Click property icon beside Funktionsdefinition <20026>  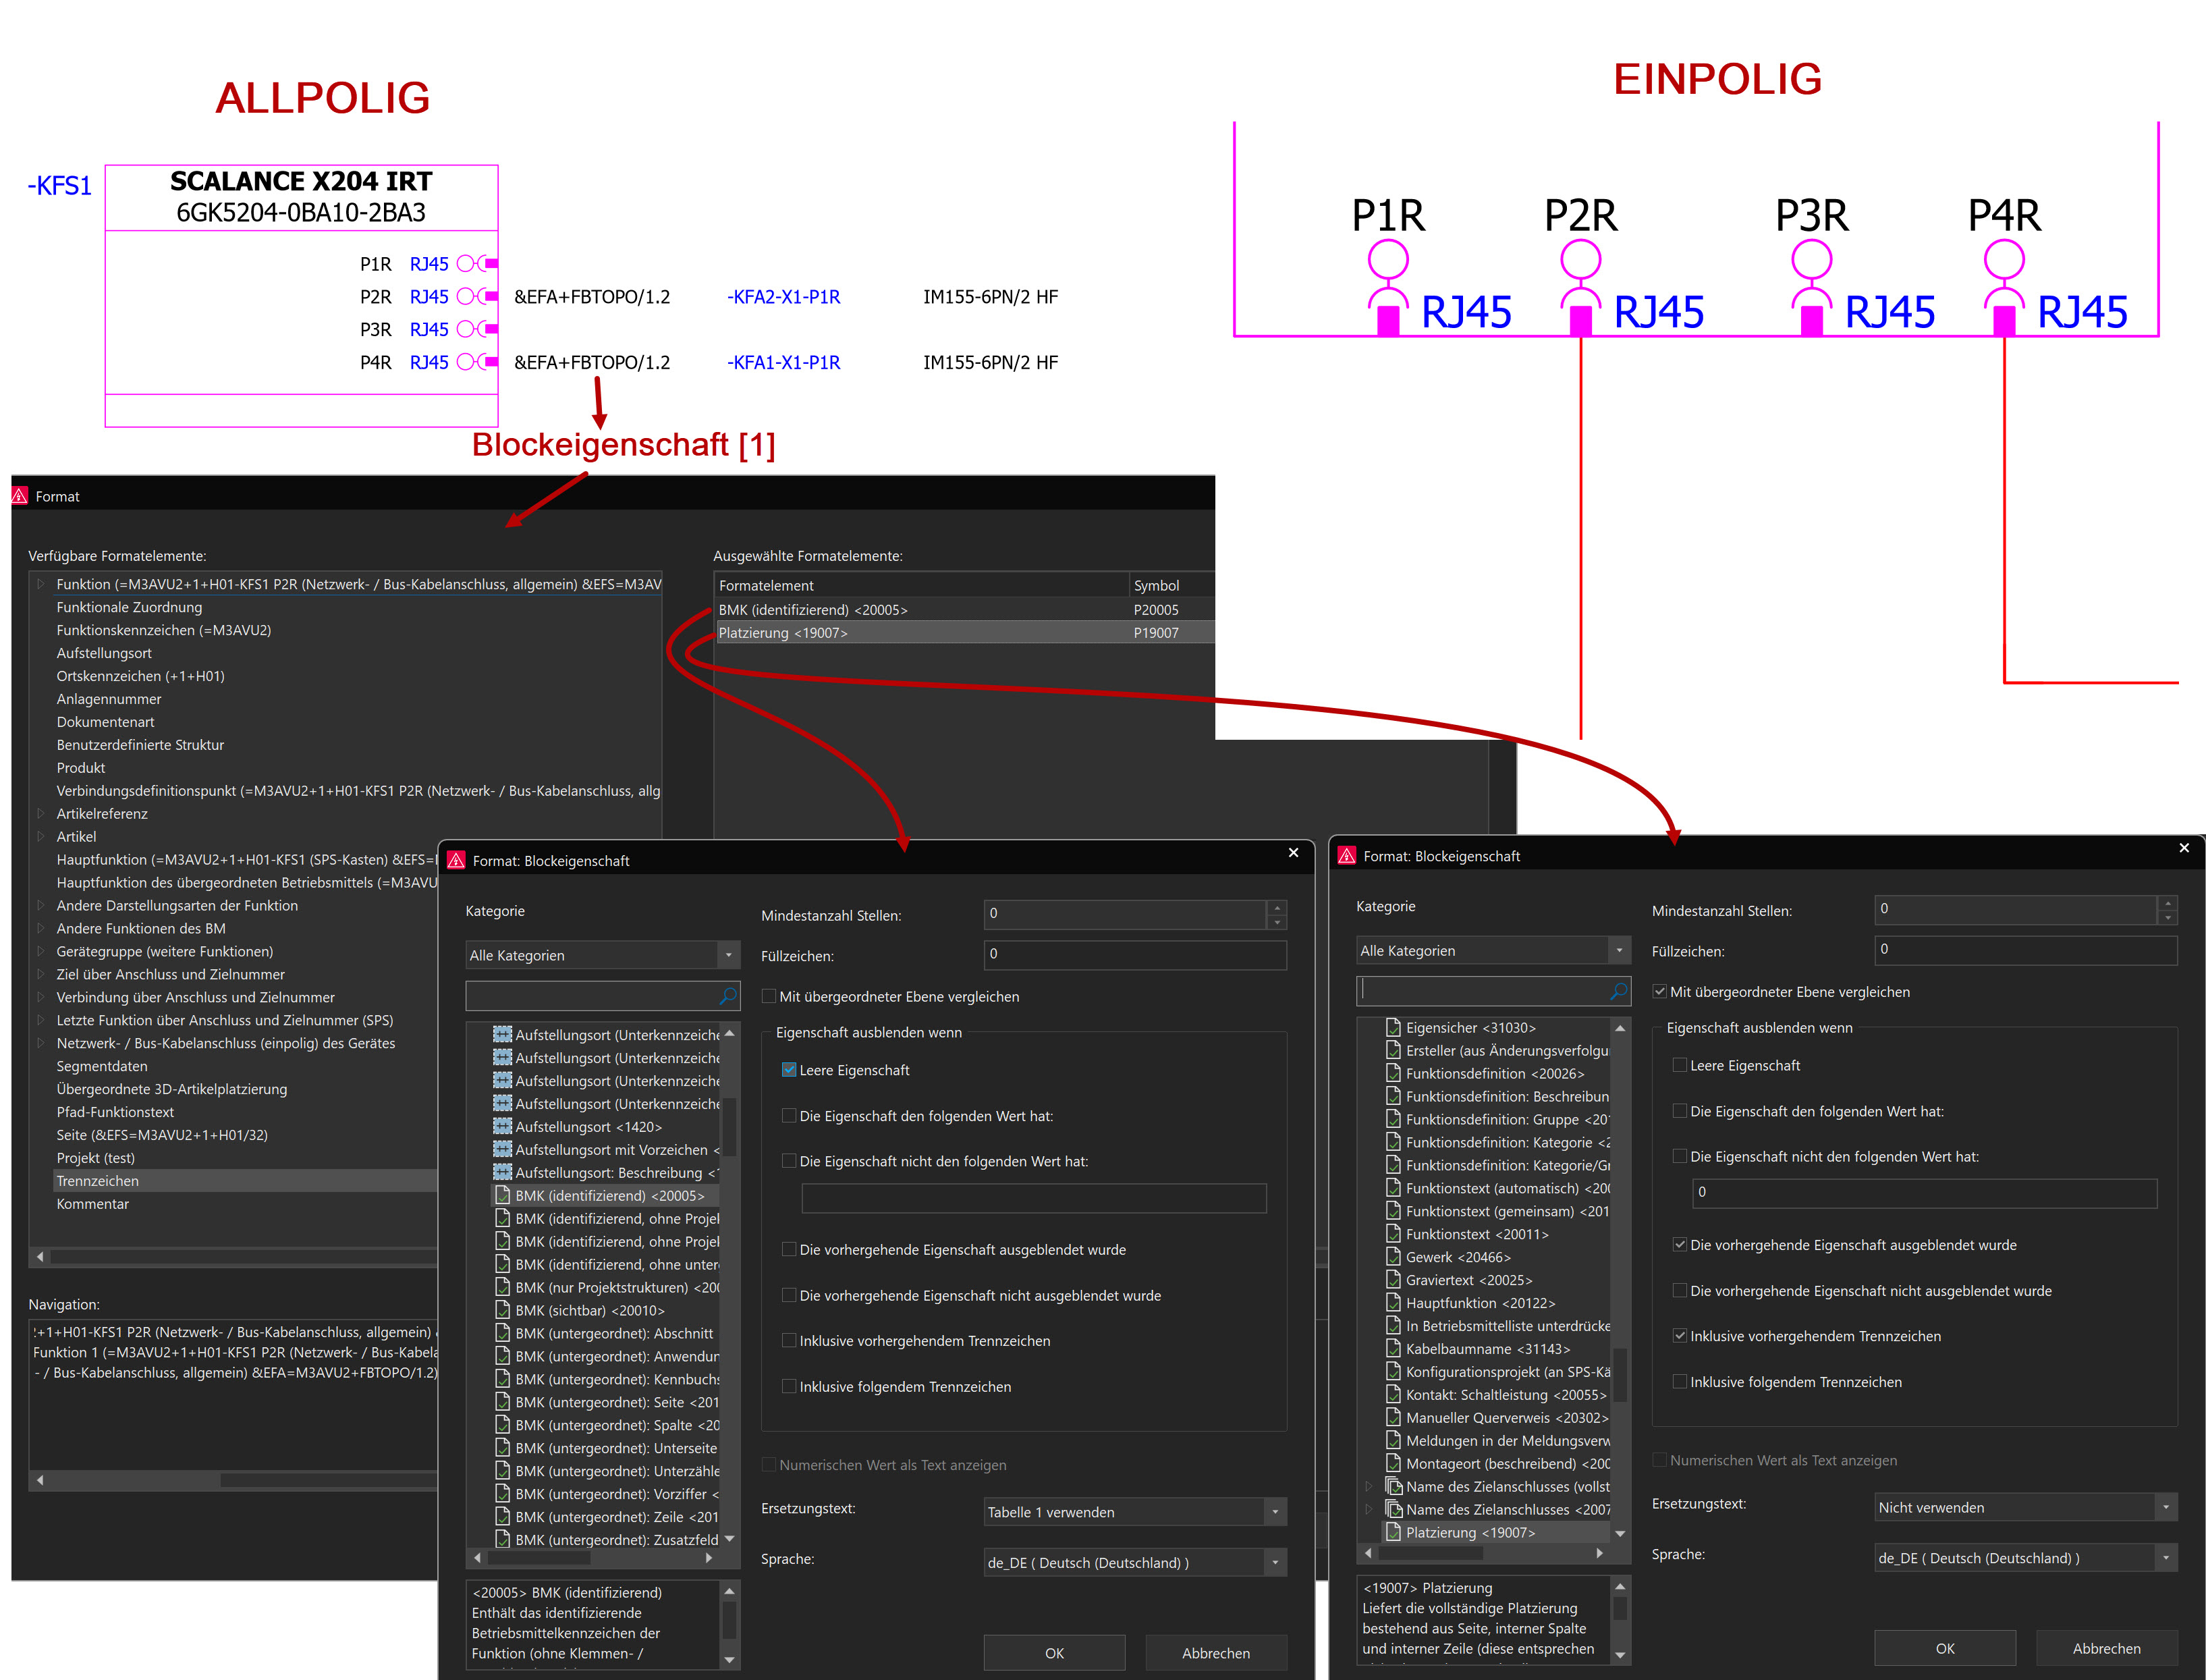(1394, 1073)
